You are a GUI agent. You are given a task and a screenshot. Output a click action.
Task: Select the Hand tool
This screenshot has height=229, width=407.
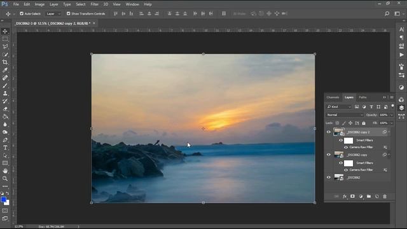[5, 171]
